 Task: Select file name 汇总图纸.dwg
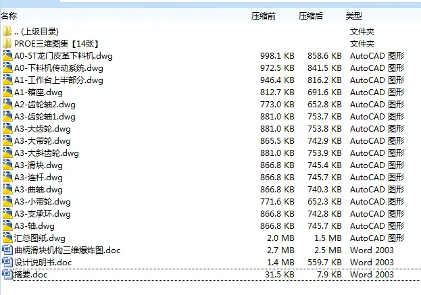point(40,238)
